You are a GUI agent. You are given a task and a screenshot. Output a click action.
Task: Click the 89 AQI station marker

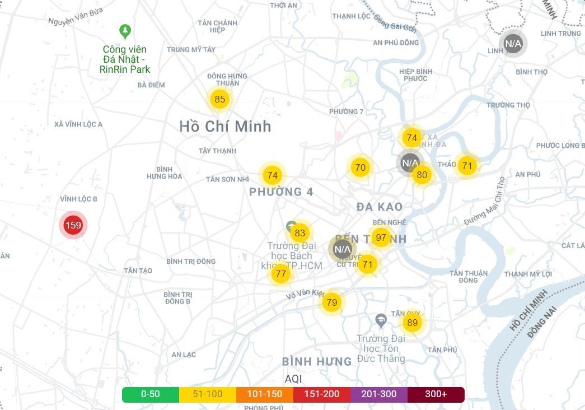412,323
